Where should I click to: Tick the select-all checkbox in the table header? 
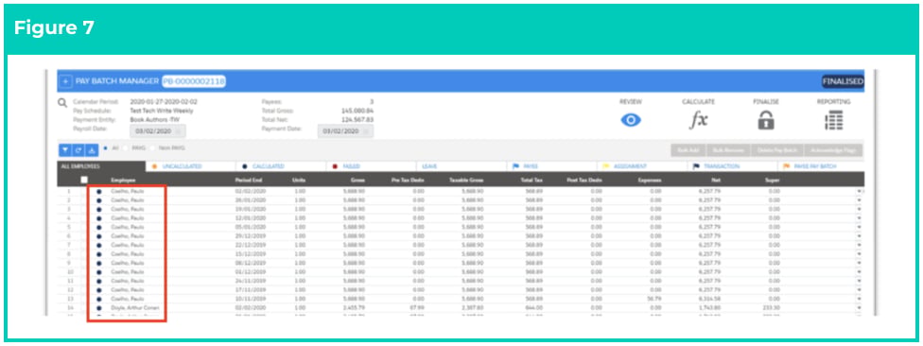84,180
